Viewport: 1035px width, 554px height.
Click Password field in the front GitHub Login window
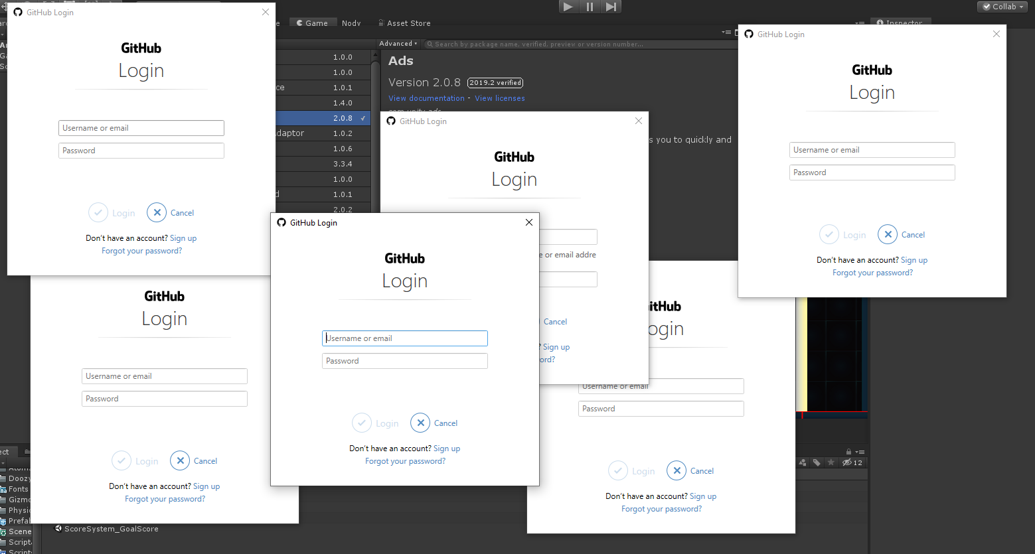pyautogui.click(x=405, y=361)
